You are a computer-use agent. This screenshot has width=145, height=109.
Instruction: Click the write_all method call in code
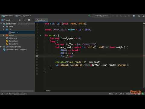tap(78, 65)
